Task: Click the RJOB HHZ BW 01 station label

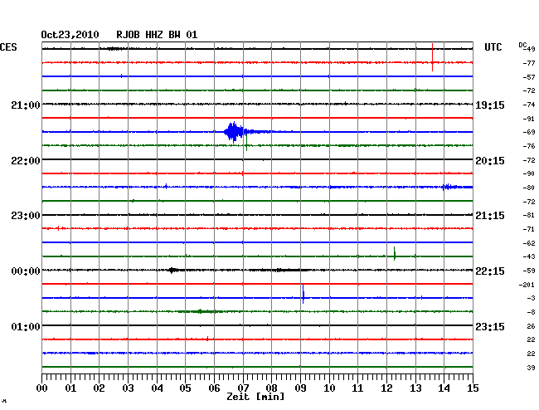Action: click(157, 35)
